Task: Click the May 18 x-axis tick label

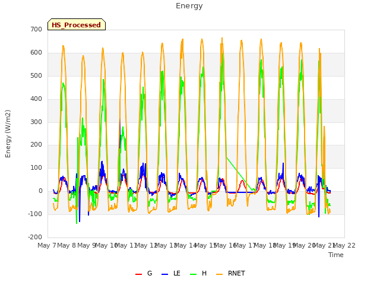Action: [x=265, y=245]
